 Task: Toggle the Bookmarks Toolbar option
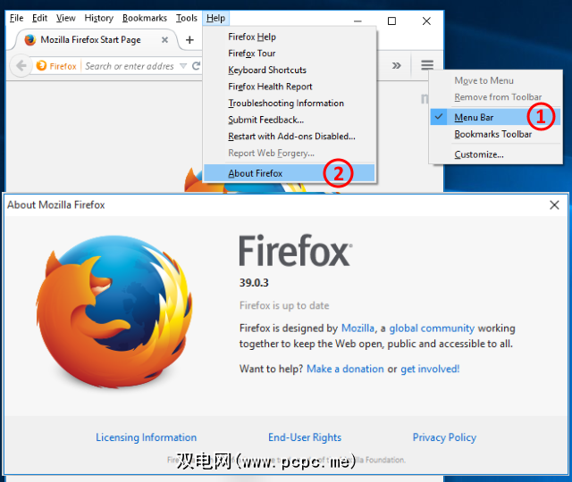(x=495, y=134)
